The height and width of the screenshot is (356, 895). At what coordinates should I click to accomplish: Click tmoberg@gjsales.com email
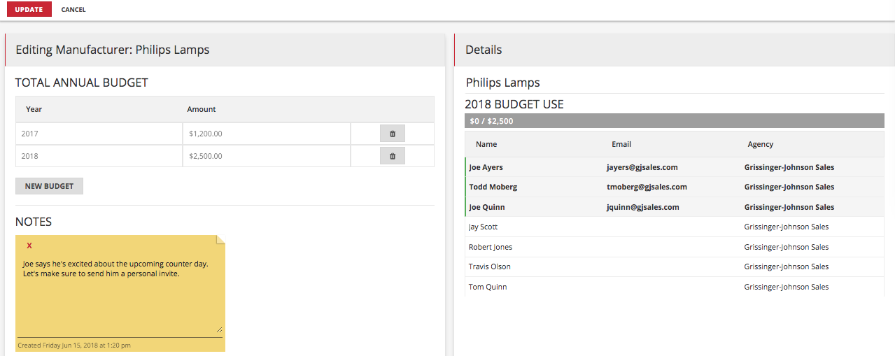(x=647, y=187)
